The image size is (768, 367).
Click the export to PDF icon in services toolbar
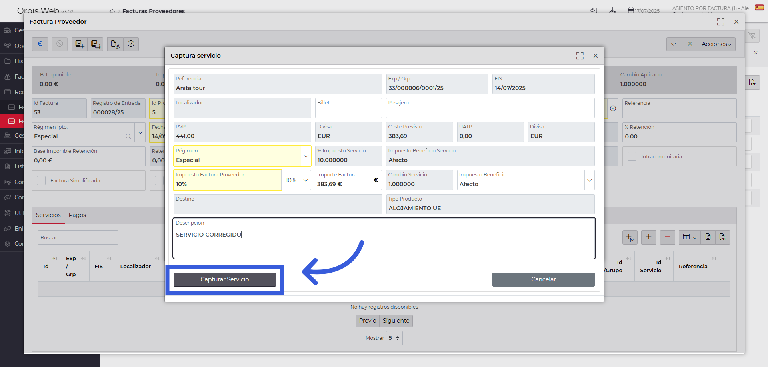pos(722,237)
